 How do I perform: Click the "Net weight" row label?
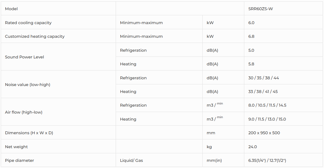(16, 147)
